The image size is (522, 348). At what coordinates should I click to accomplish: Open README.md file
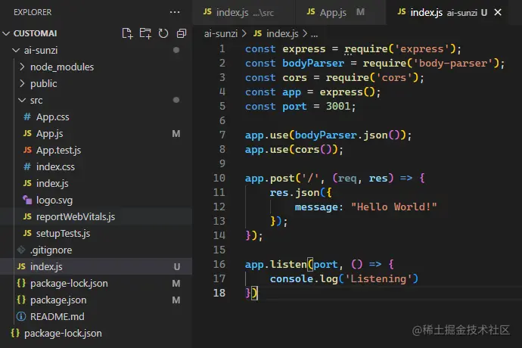tap(57, 317)
